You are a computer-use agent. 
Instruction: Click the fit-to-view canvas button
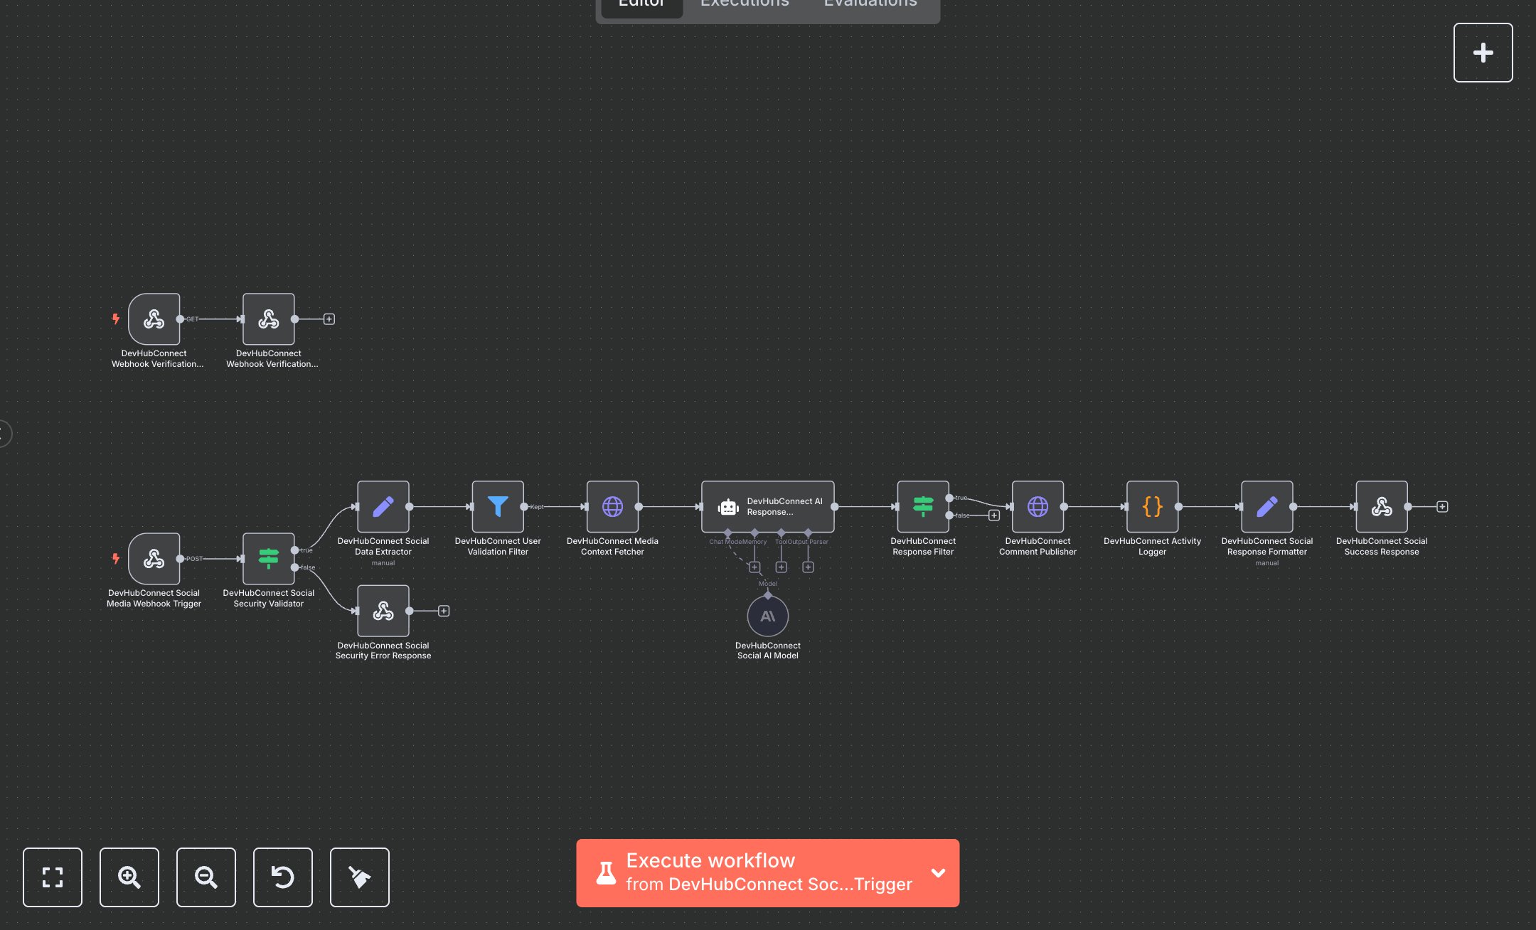click(x=52, y=877)
